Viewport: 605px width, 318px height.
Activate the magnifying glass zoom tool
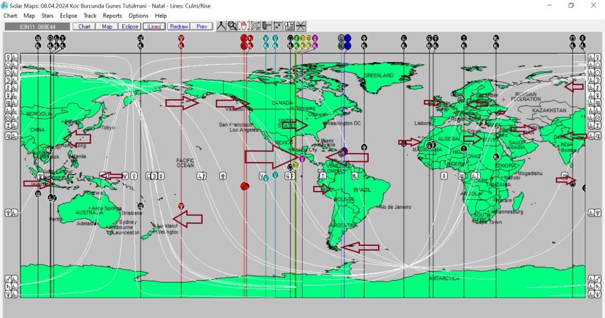[232, 26]
